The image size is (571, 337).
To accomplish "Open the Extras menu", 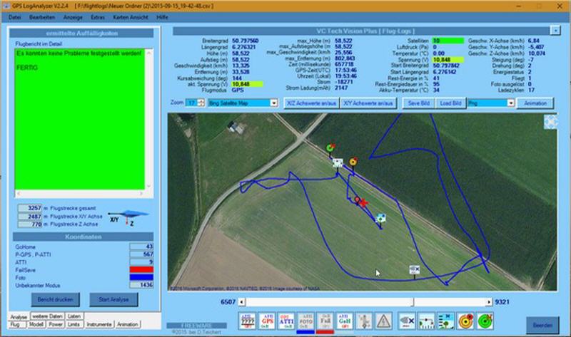I will [98, 17].
